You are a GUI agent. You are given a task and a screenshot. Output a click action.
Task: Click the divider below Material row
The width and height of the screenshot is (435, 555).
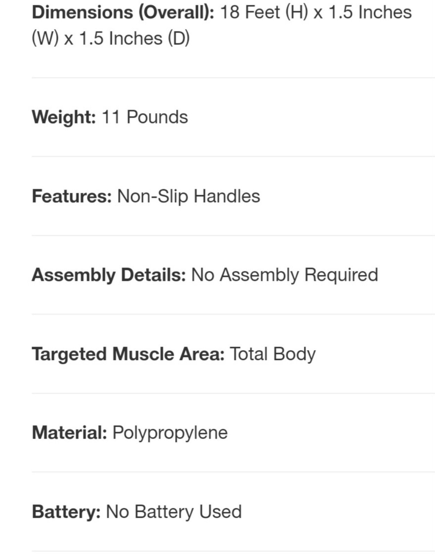(233, 472)
